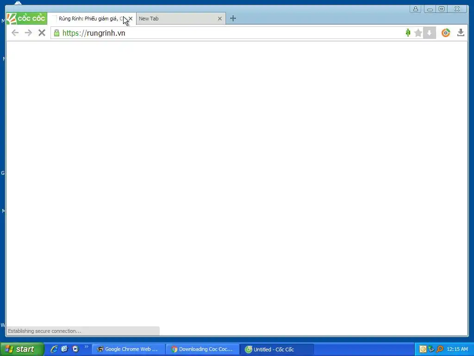474x356 pixels.
Task: Bookmark this page with star icon
Action: (418, 33)
